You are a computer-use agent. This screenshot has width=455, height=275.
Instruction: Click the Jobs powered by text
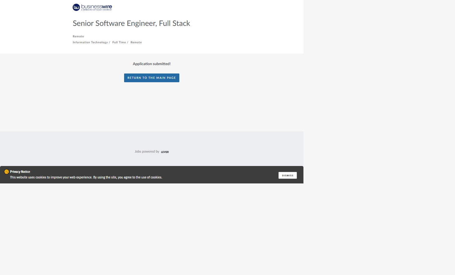pyautogui.click(x=147, y=152)
